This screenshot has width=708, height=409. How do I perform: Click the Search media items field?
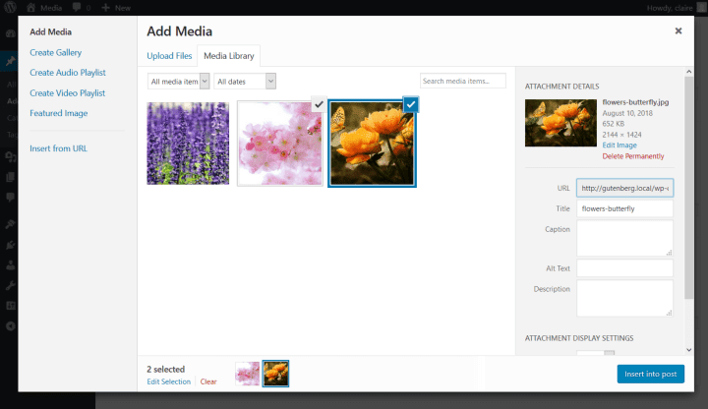coord(462,81)
